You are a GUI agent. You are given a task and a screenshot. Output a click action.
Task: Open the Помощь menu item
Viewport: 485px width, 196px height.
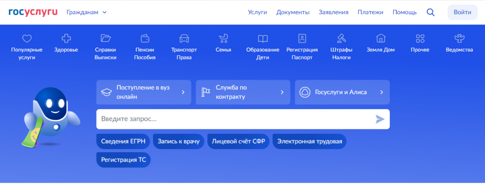(x=404, y=12)
